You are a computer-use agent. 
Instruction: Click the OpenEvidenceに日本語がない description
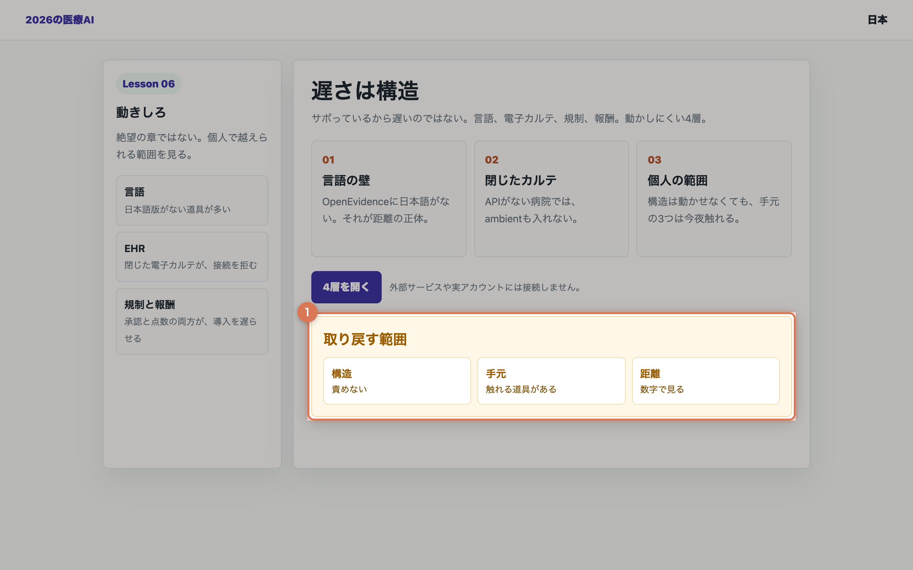[x=385, y=210]
